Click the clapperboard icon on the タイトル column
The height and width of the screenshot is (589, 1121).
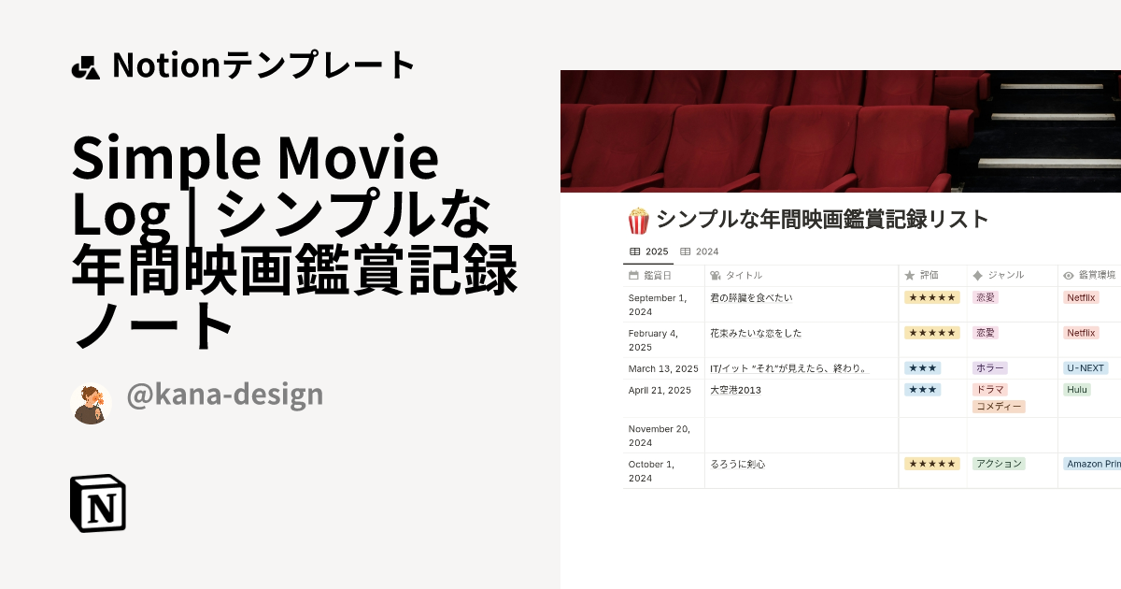tap(714, 275)
